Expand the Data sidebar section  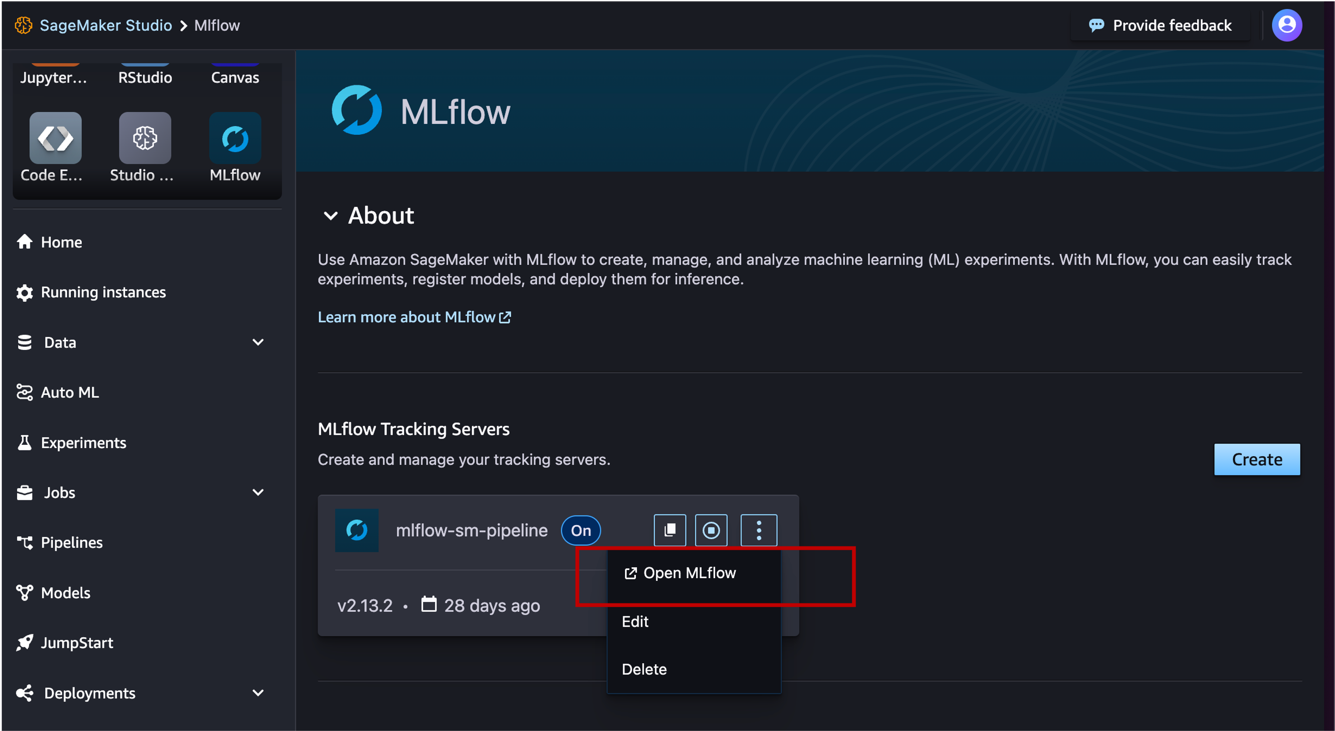tap(258, 342)
